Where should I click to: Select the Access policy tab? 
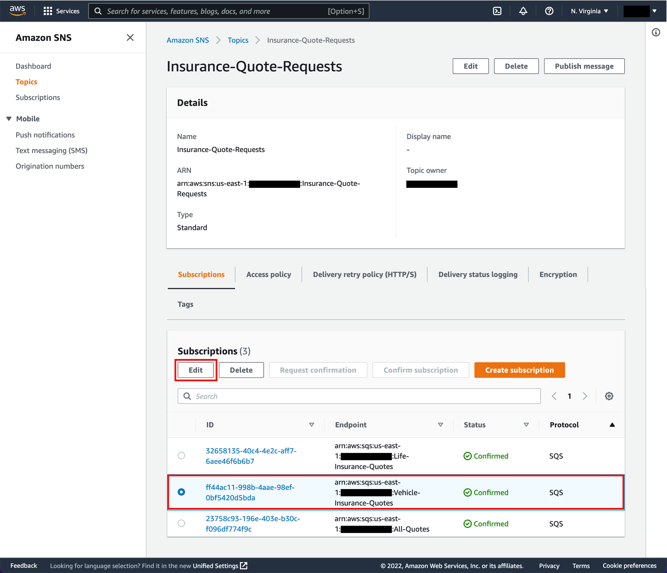(x=268, y=274)
